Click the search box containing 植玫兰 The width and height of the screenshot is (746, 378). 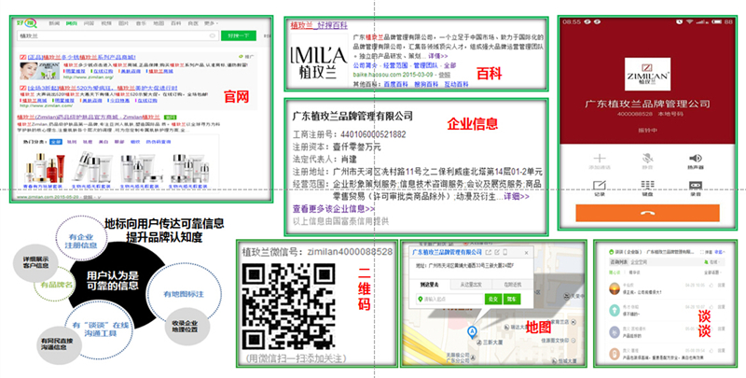point(117,35)
